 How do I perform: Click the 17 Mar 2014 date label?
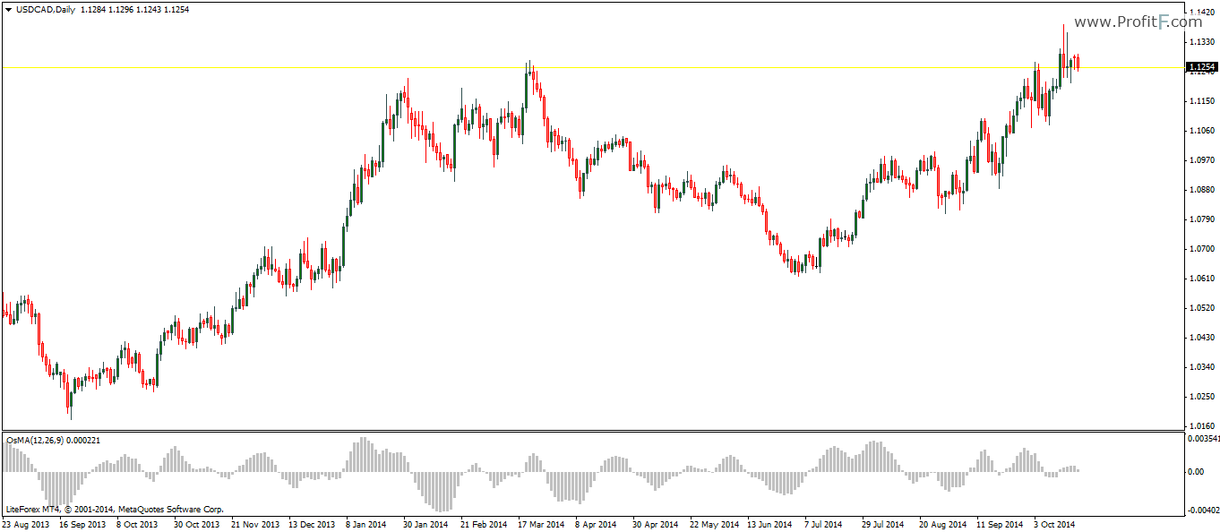click(x=540, y=525)
